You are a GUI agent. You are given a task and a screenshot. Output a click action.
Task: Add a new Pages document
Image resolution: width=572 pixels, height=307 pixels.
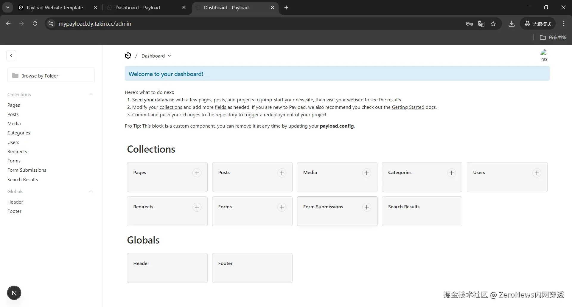[x=197, y=173]
